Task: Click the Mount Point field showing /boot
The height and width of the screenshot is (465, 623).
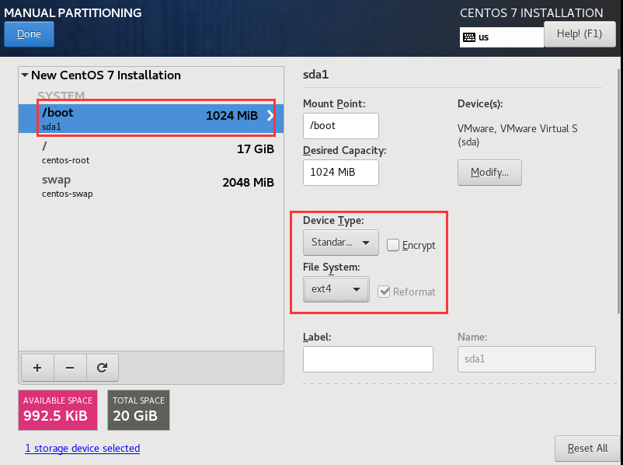Action: point(341,126)
